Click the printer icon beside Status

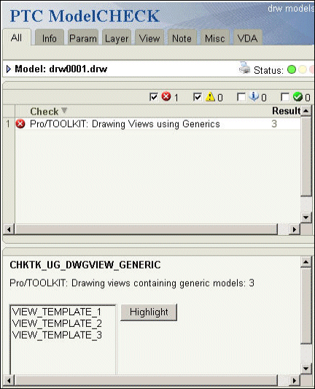pos(244,68)
